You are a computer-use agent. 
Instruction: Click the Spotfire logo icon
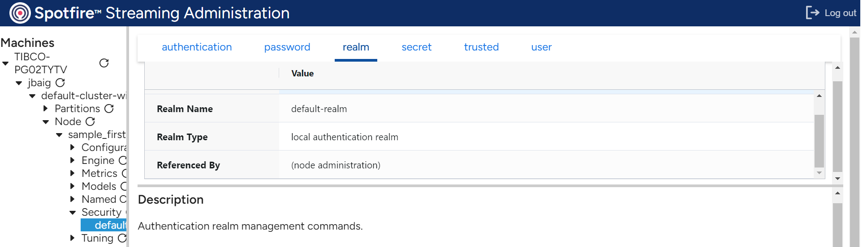coord(20,13)
